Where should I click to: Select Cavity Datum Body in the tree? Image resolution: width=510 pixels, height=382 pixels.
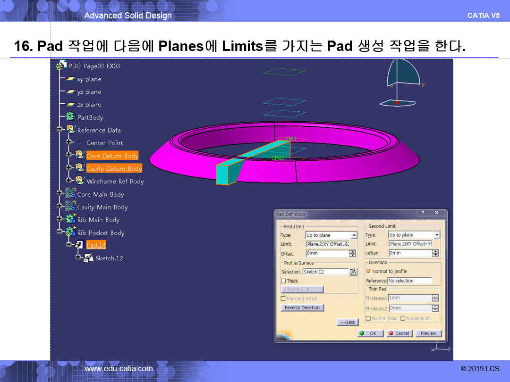click(x=114, y=168)
